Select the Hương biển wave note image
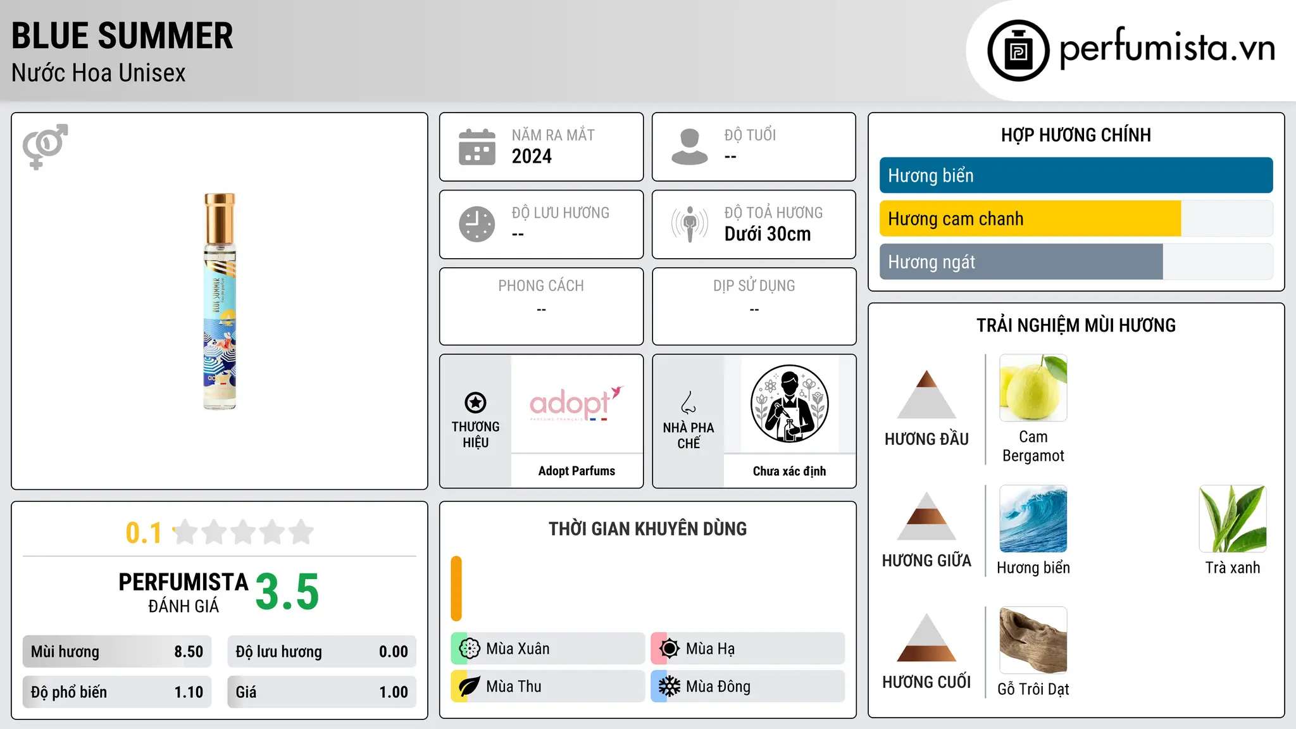This screenshot has height=729, width=1296. coord(1033,519)
